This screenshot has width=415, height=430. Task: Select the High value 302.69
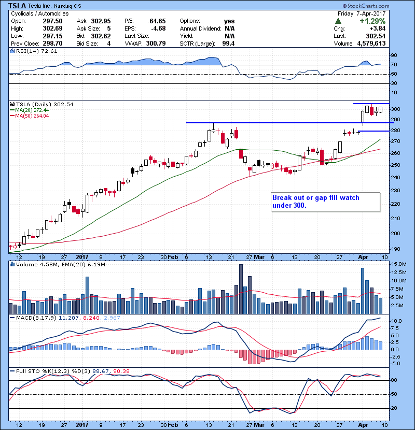pos(52,28)
